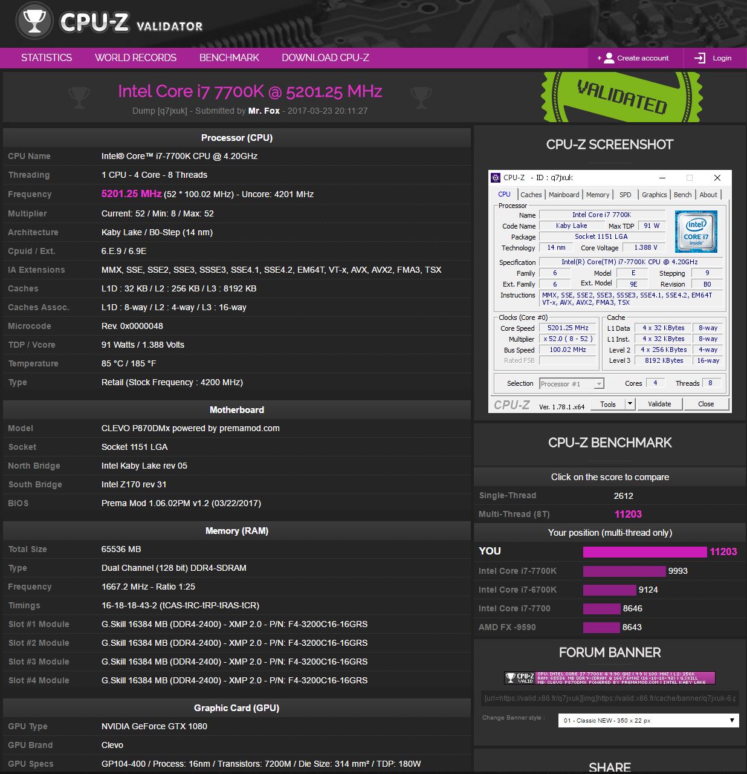
Task: Click the Single-Thread score 2612
Action: tap(623, 496)
